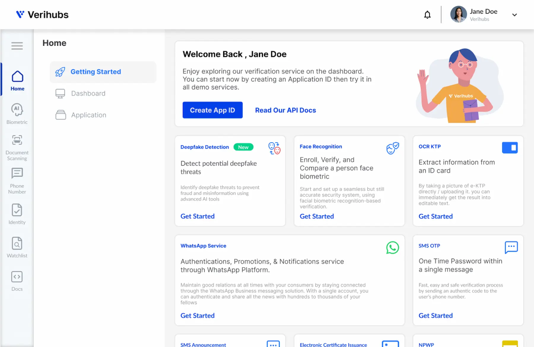Collapse the sidebar with the hamburger menu
The image size is (534, 347).
17,46
